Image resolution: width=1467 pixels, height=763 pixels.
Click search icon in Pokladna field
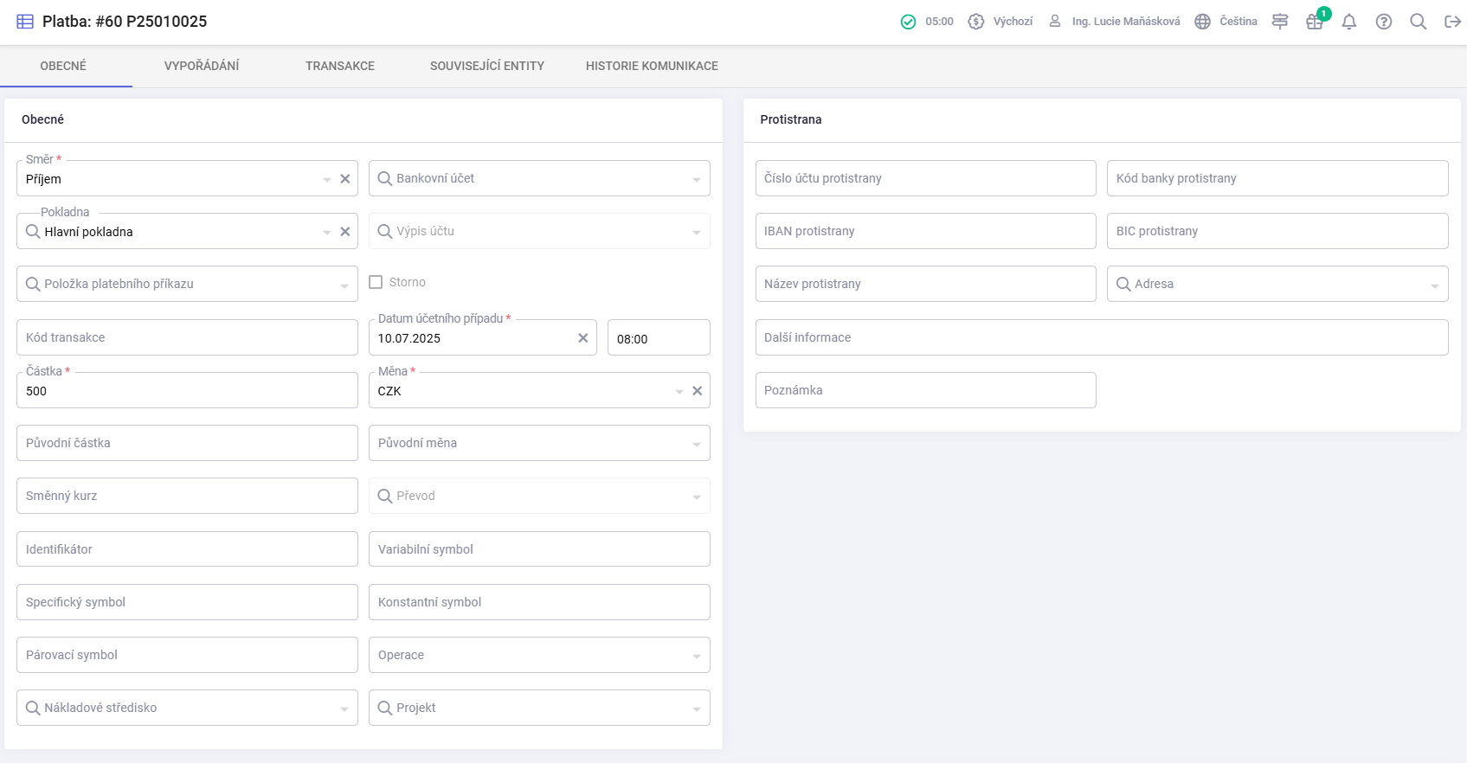tap(33, 232)
